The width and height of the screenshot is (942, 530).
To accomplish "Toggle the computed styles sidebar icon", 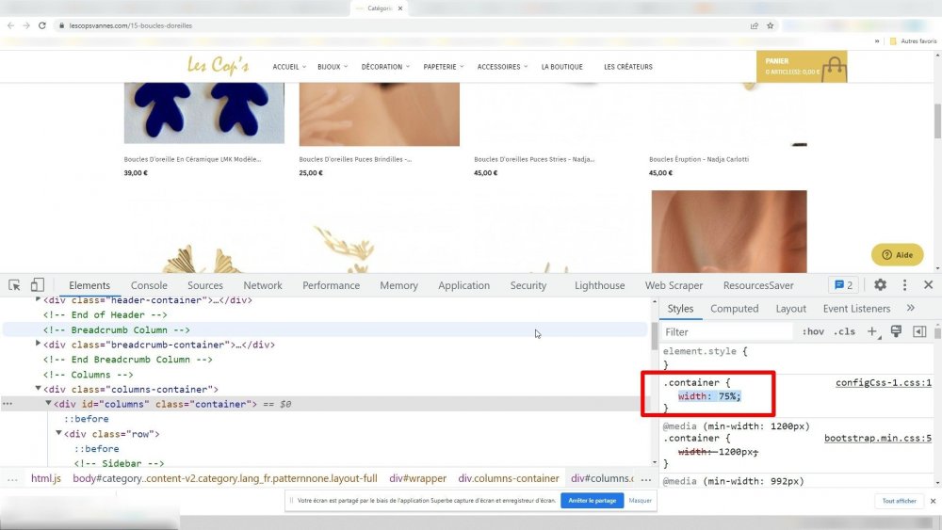I will [919, 331].
